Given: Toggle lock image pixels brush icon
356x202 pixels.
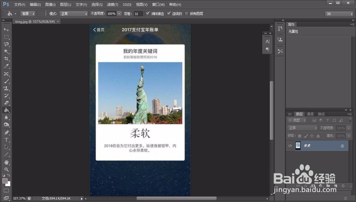Looking at the screenshot, I should coord(306,136).
